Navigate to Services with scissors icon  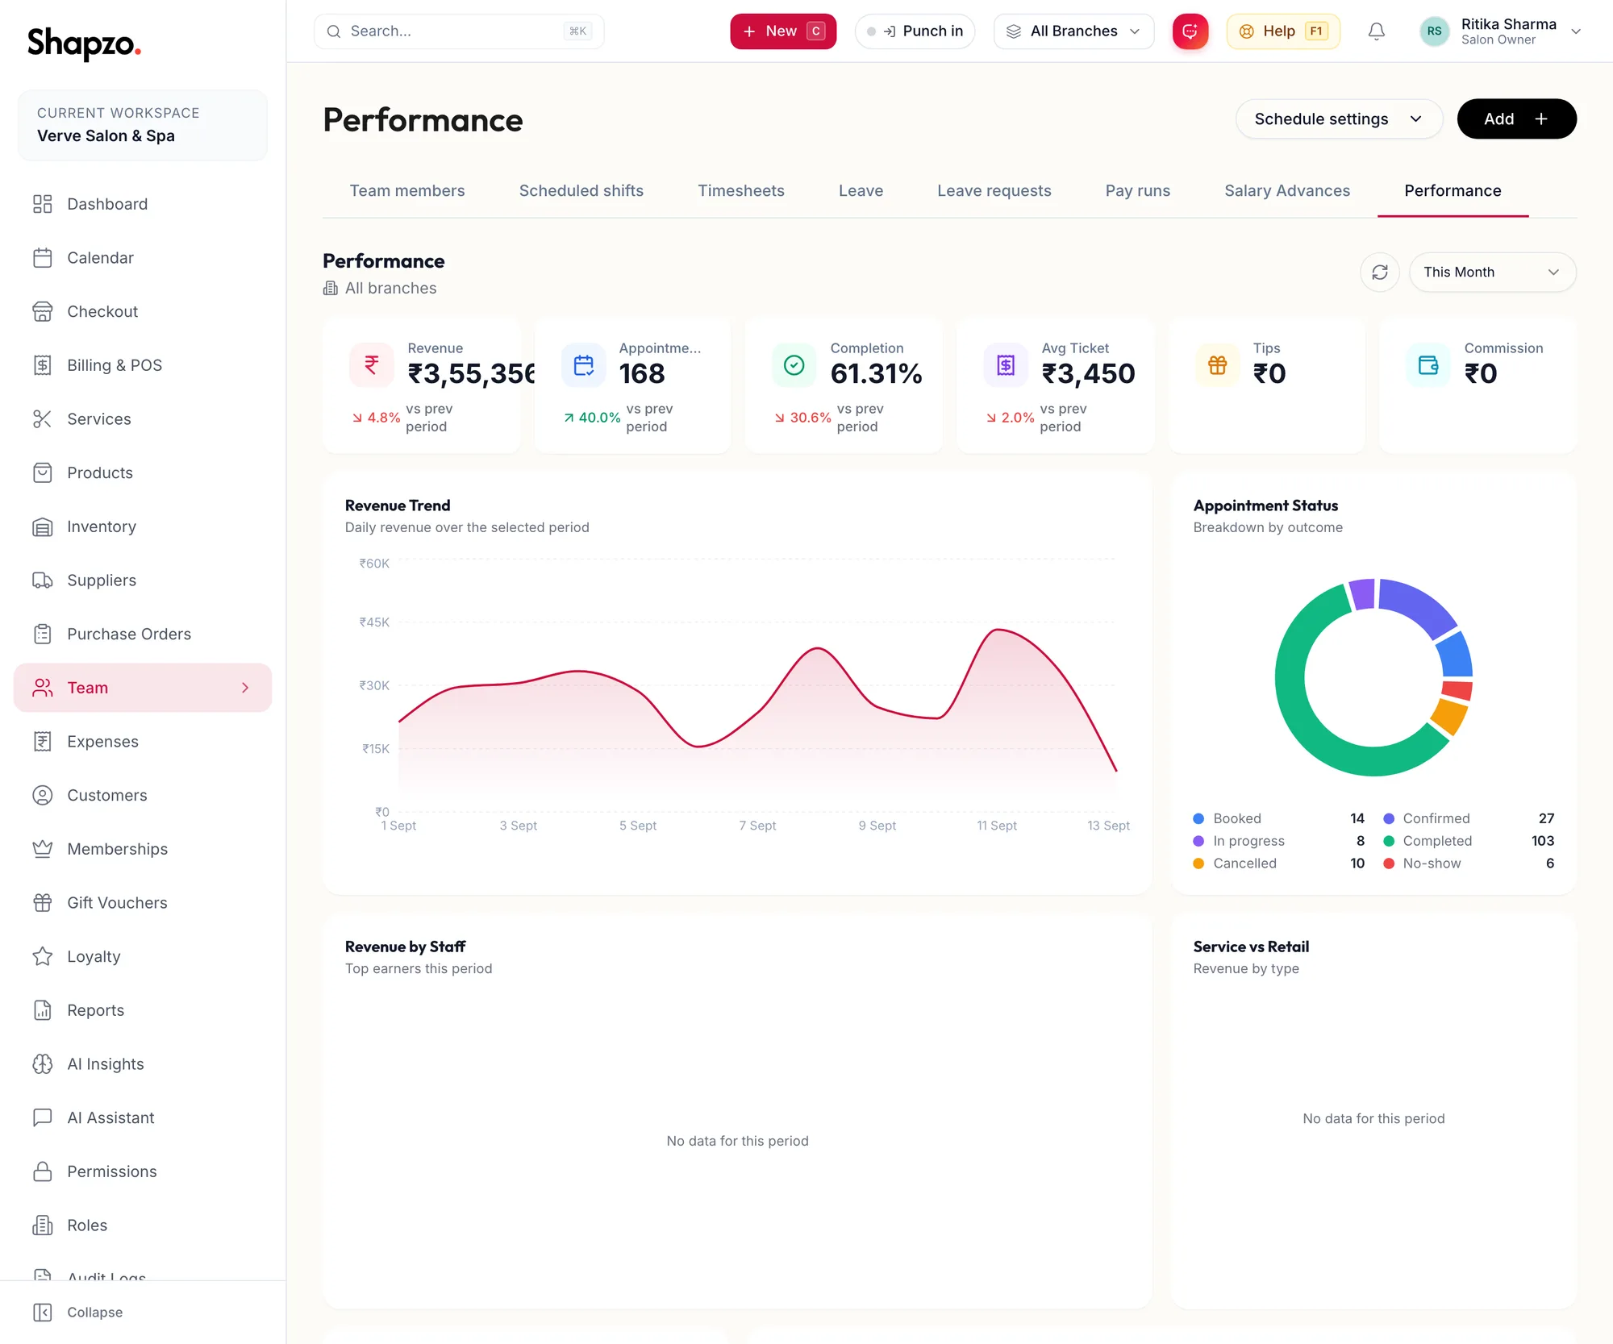coord(143,419)
